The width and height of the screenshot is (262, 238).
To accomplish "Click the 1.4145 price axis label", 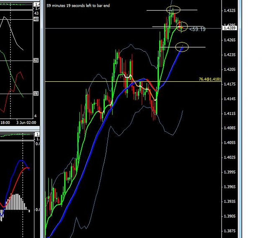I will pyautogui.click(x=230, y=99).
